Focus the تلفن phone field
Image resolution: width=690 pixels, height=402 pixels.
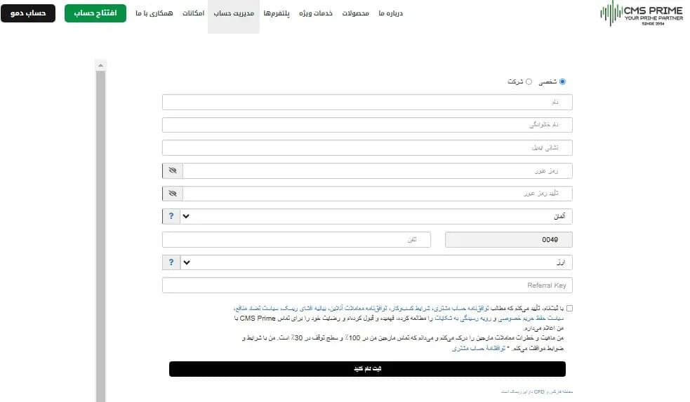tap(297, 240)
